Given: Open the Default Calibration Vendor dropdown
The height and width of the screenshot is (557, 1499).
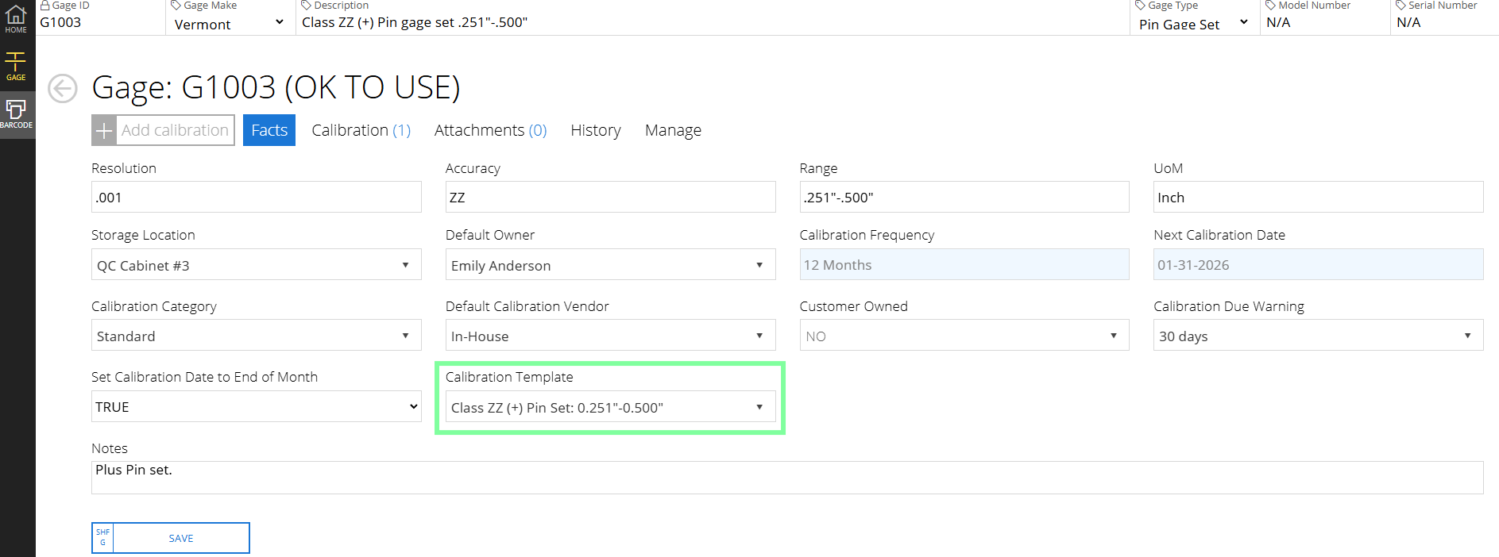Looking at the screenshot, I should 609,336.
